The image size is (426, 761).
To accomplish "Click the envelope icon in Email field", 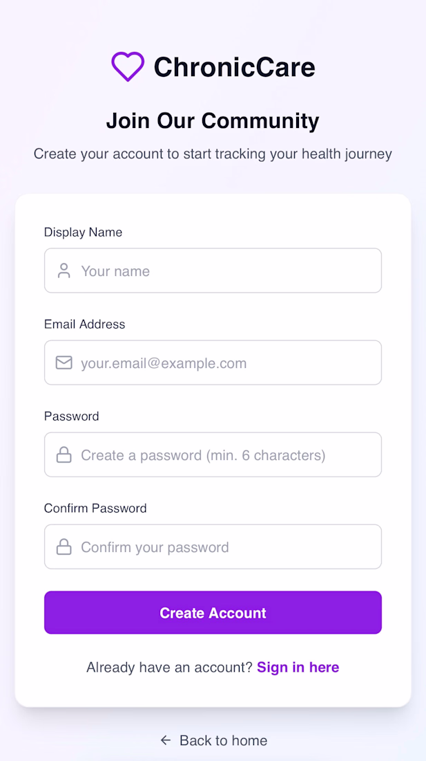I will pos(64,363).
